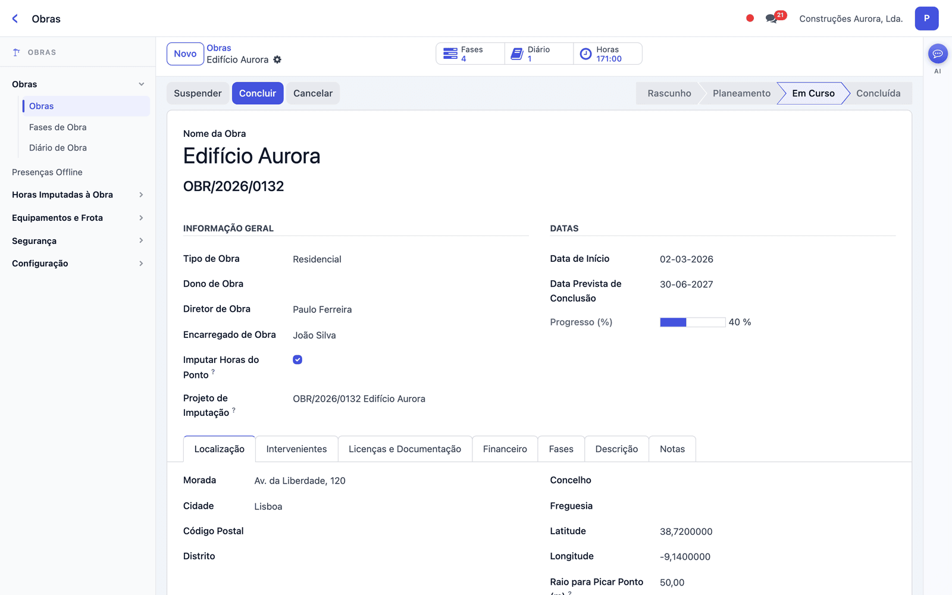The image size is (952, 595).
Task: Click the back arrow next to Obras
Action: (15, 18)
